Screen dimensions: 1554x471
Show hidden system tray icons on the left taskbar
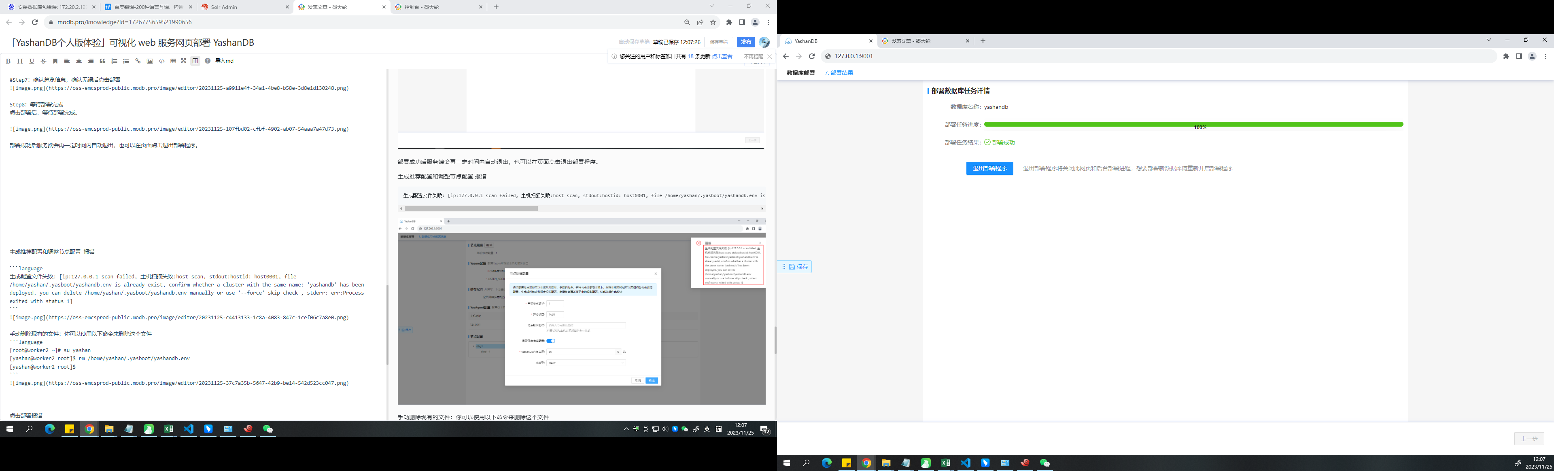tap(626, 429)
